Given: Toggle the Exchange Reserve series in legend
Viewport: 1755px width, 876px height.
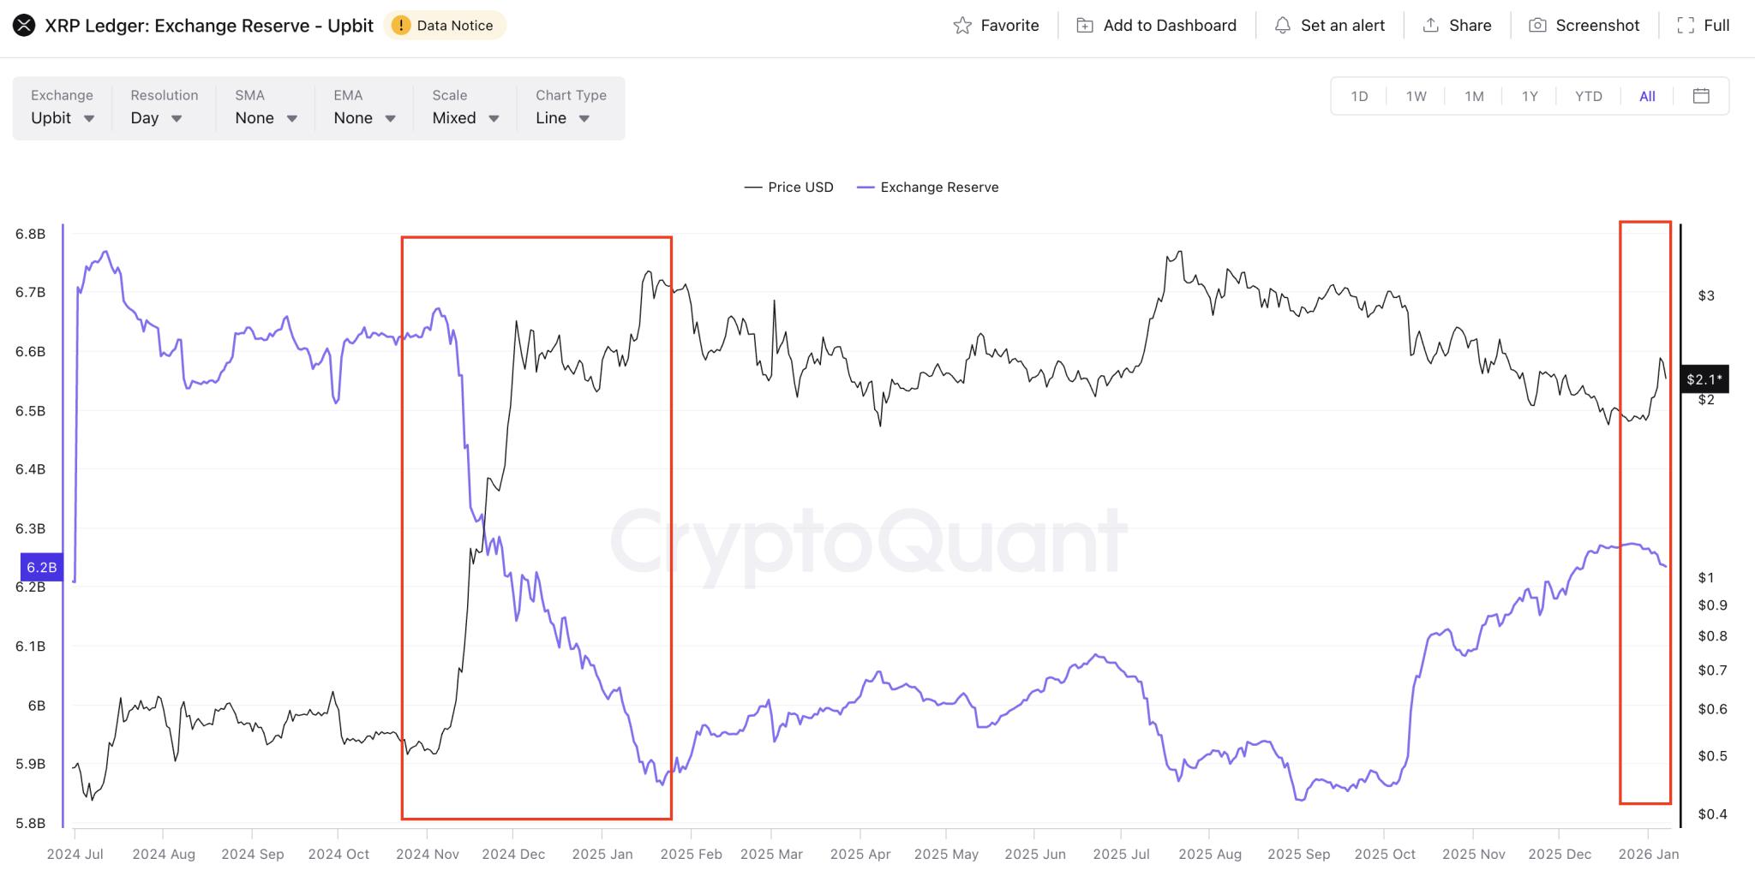Looking at the screenshot, I should click(x=927, y=187).
